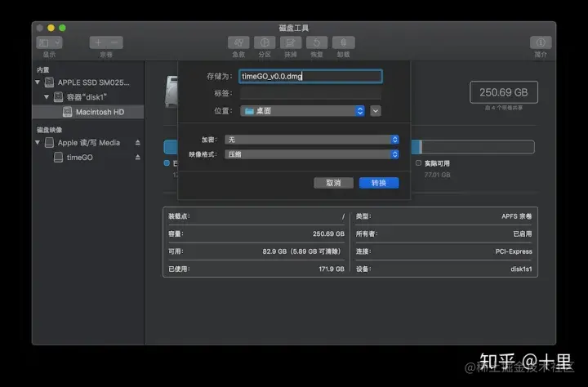Open the 映像格式 image format dropdown
The height and width of the screenshot is (387, 588).
(x=312, y=154)
